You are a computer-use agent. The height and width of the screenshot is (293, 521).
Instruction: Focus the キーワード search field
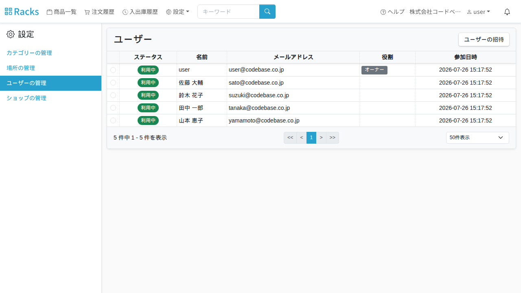[x=228, y=11]
